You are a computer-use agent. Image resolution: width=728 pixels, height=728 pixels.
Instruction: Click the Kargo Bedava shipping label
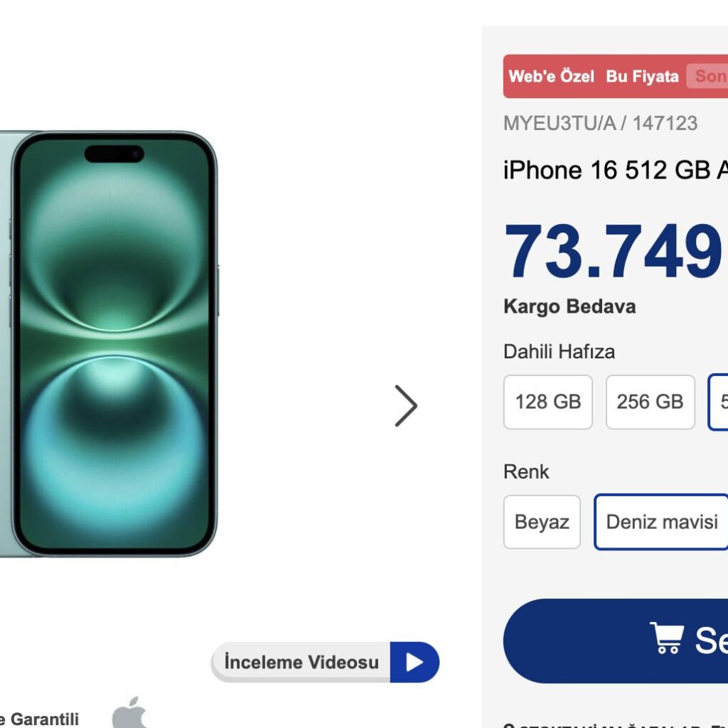(569, 306)
